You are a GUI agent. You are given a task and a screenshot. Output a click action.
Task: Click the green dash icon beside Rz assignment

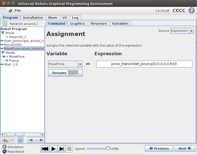[x=2, y=45]
